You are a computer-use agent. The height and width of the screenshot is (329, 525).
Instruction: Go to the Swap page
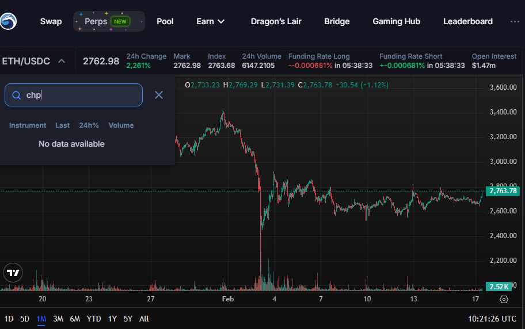[x=51, y=21]
